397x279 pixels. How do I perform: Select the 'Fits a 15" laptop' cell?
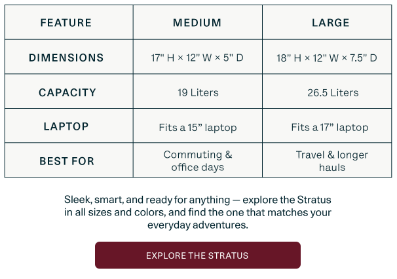198,128
